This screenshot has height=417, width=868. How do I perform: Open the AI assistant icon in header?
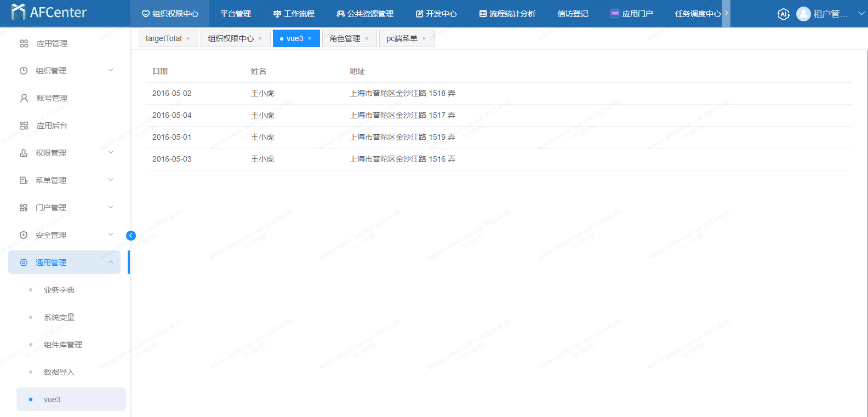[784, 14]
